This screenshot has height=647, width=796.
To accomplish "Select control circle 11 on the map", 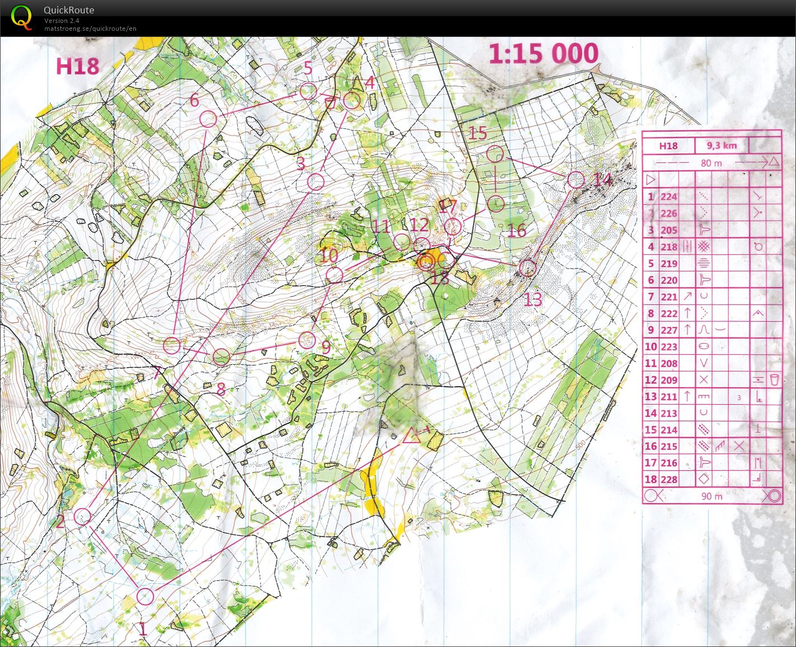I will click(x=402, y=242).
